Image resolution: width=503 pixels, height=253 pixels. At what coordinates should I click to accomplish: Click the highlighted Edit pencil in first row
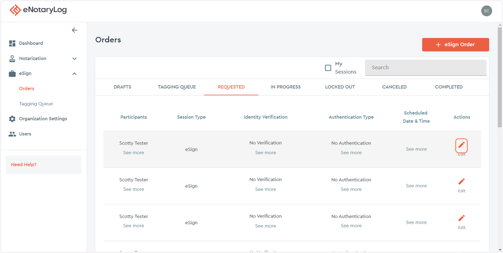[462, 145]
